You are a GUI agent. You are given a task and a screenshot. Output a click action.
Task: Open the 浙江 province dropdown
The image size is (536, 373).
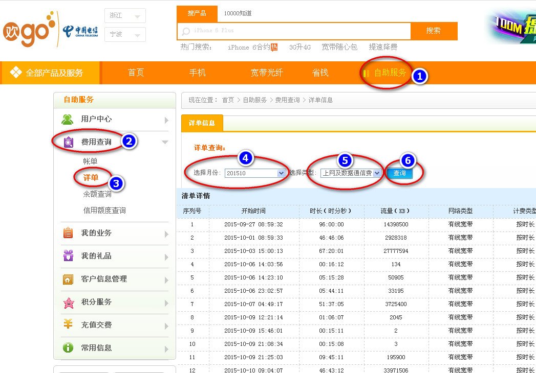tap(125, 15)
